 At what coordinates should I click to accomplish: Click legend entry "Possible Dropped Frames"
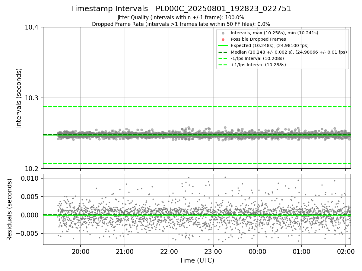coord(258,39)
